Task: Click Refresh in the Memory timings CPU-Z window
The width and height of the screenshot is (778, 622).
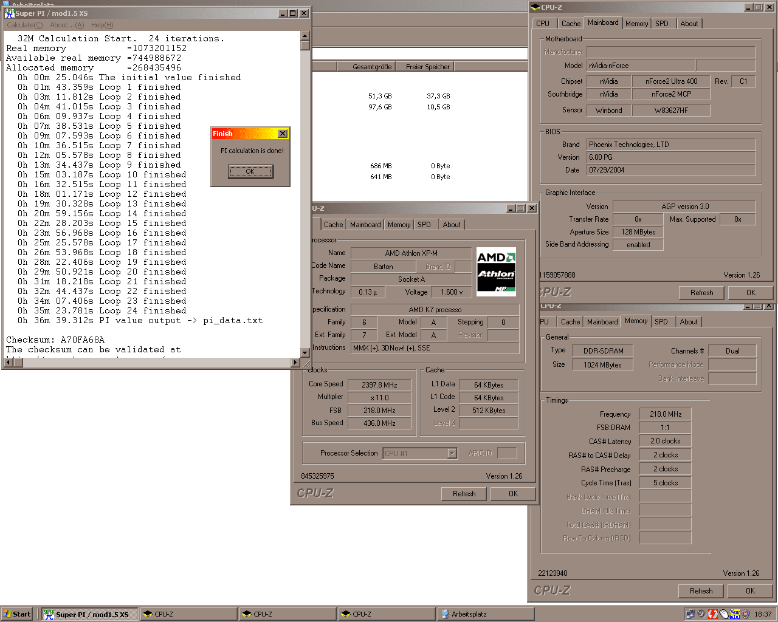Action: [701, 591]
